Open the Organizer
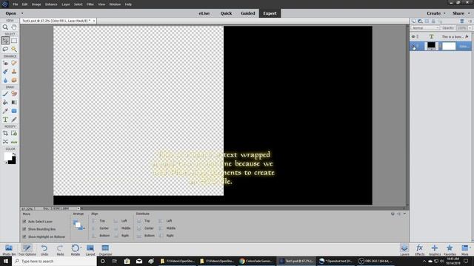474x266 pixels. point(105,250)
